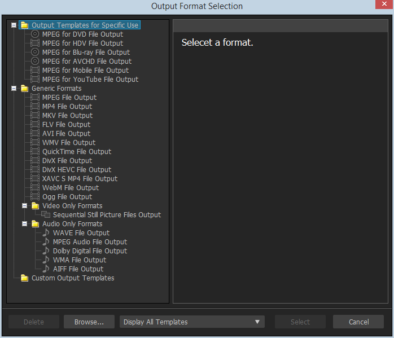The height and width of the screenshot is (338, 394).
Task: Collapse the Output Templates for Specific Use node
Action: click(x=14, y=25)
